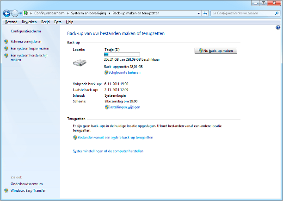The height and width of the screenshot is (201, 283).
Task: Click shield icon next to Schijfruimte beheren
Action: point(106,73)
